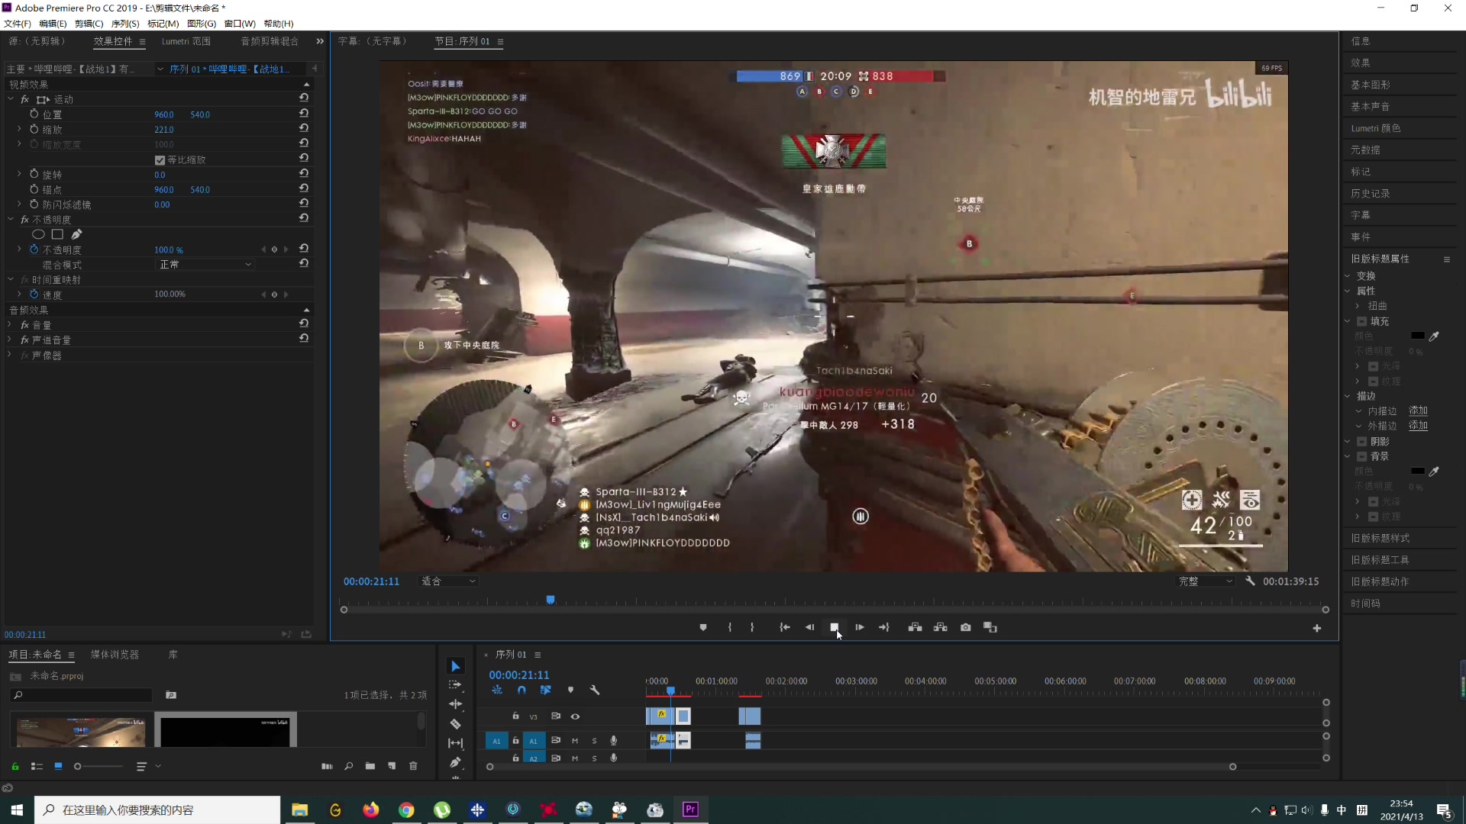Toggle the uniform scale checkbox
The width and height of the screenshot is (1466, 824).
(x=160, y=159)
